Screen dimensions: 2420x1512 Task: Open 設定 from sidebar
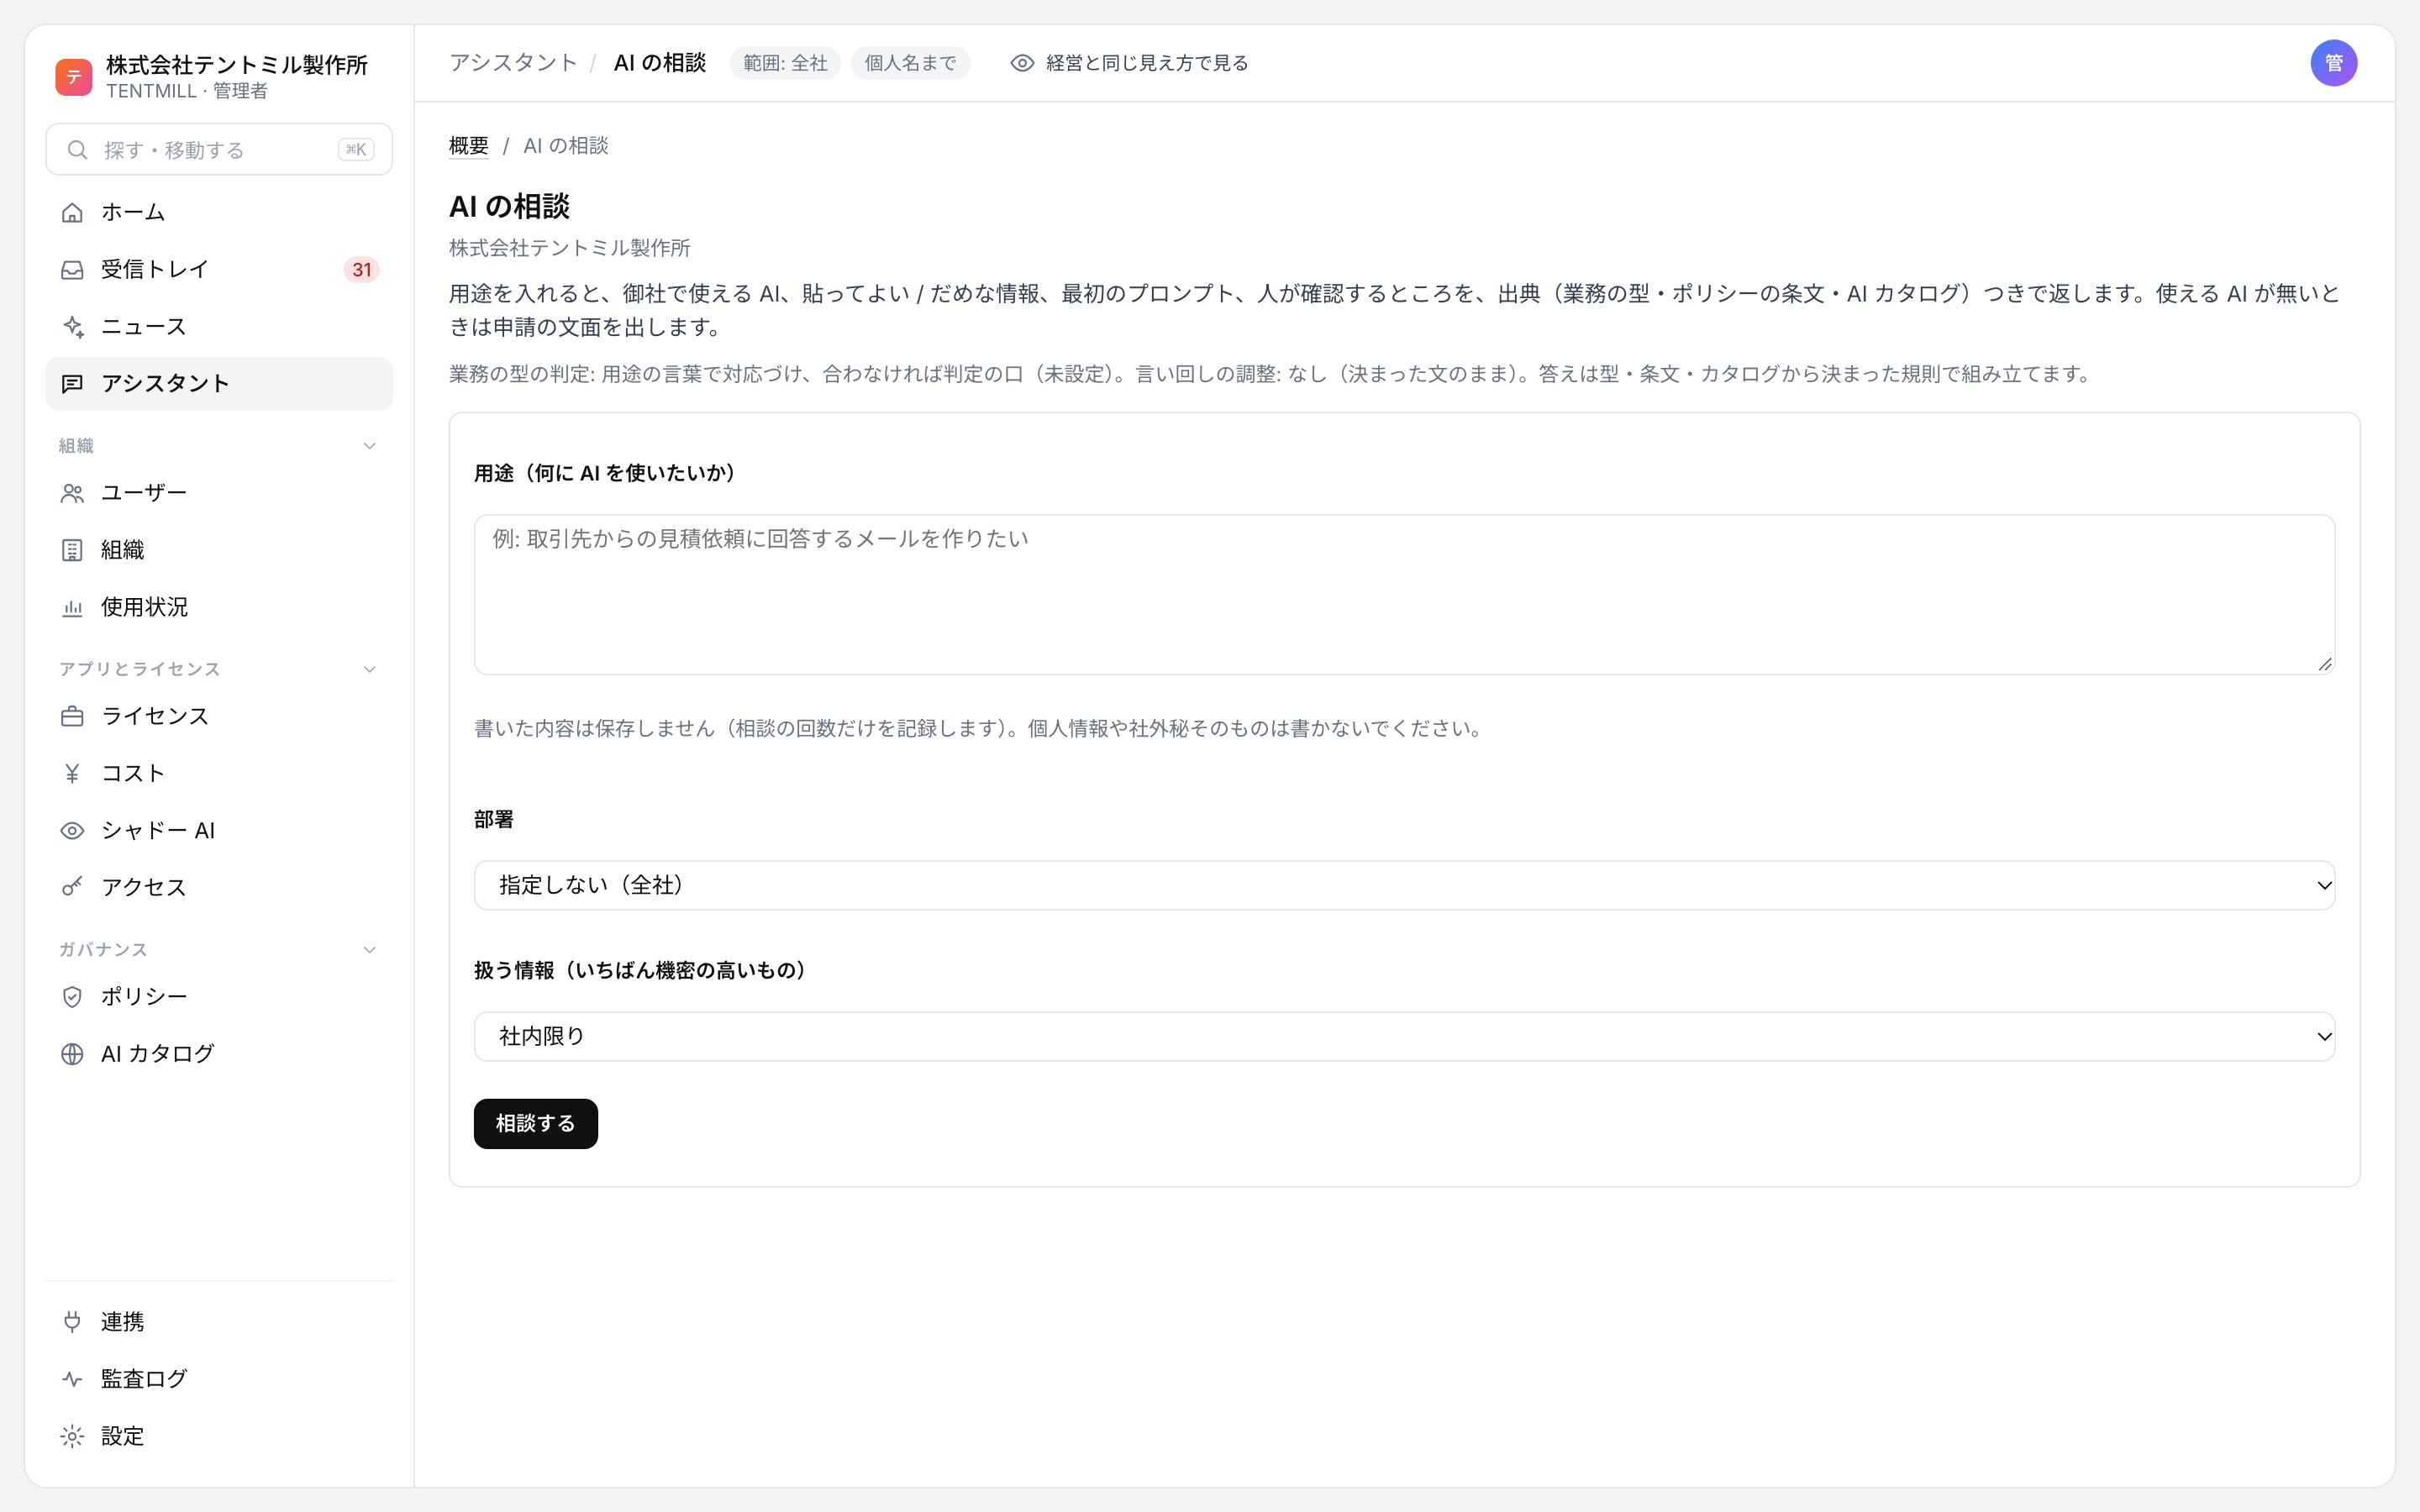219,1436
